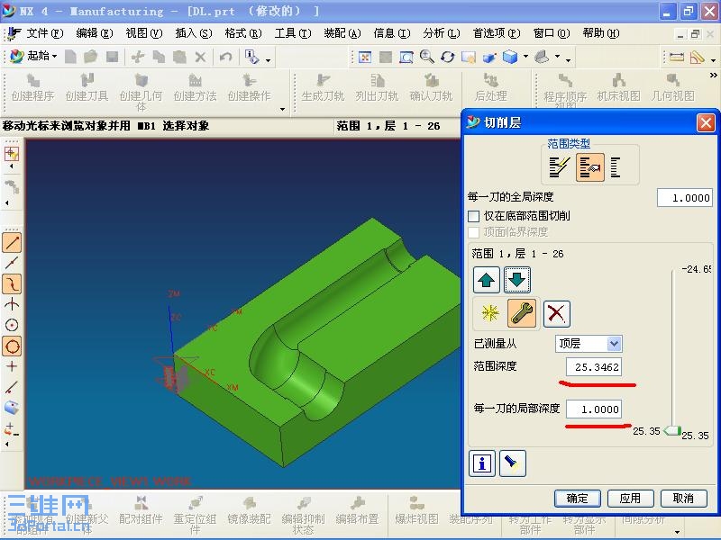
Task: Select the single range type icon
Action: (x=616, y=166)
